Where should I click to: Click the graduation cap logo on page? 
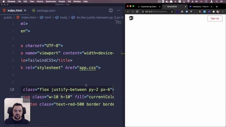(131, 18)
